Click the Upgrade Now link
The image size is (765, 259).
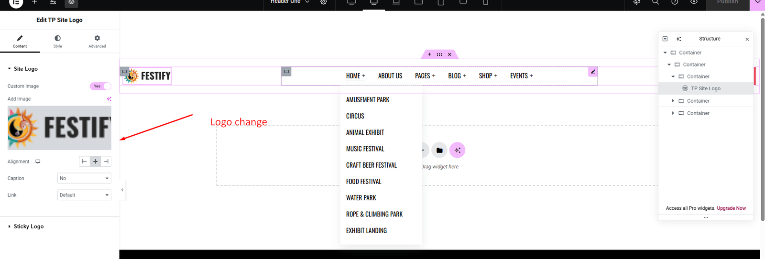731,208
